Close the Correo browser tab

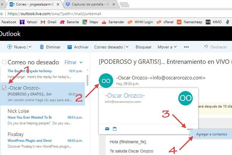(x=58, y=4)
